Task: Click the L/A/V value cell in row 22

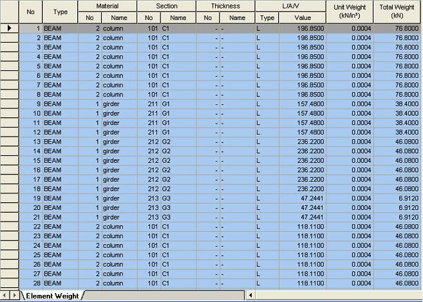Action: click(x=301, y=227)
